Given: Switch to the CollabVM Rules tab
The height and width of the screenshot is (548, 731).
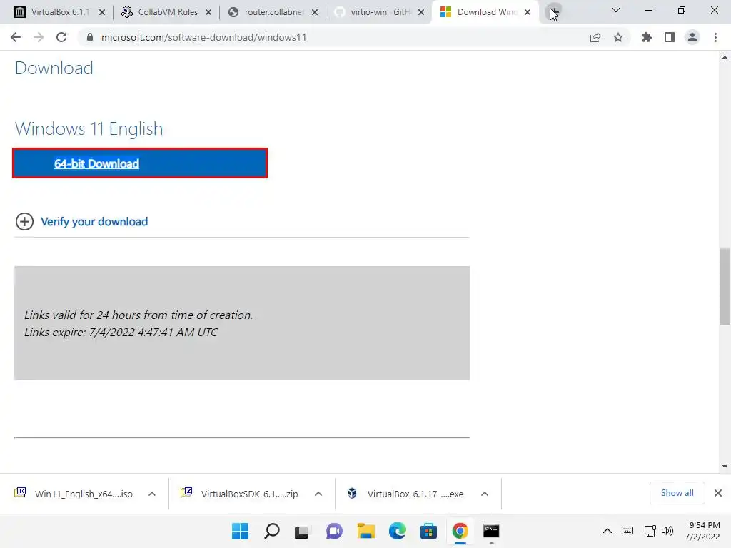Looking at the screenshot, I should 167,12.
